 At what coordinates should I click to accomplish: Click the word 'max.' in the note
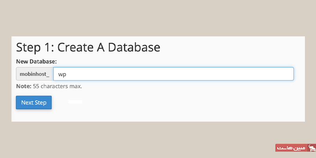[75, 86]
